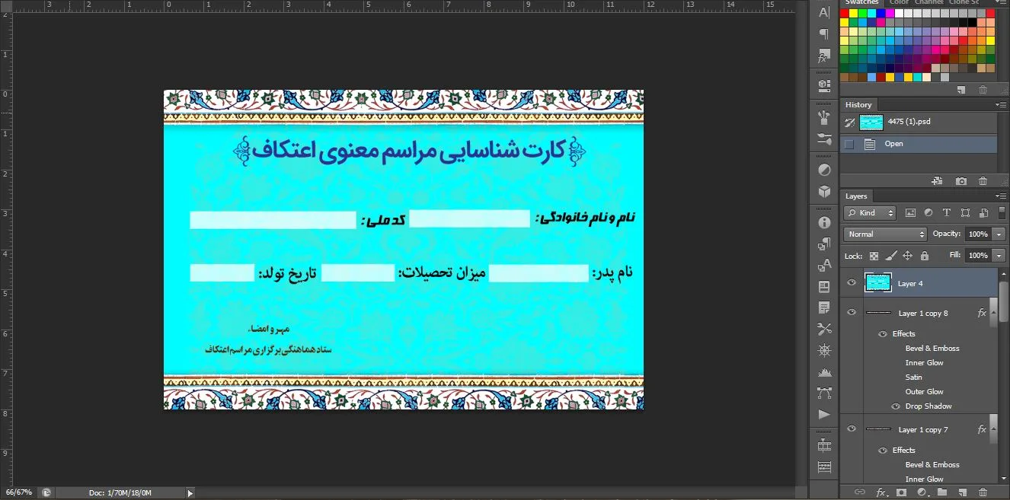The height and width of the screenshot is (500, 1010).
Task: Delete swatch trash icon in Swatches panel
Action: (x=983, y=90)
